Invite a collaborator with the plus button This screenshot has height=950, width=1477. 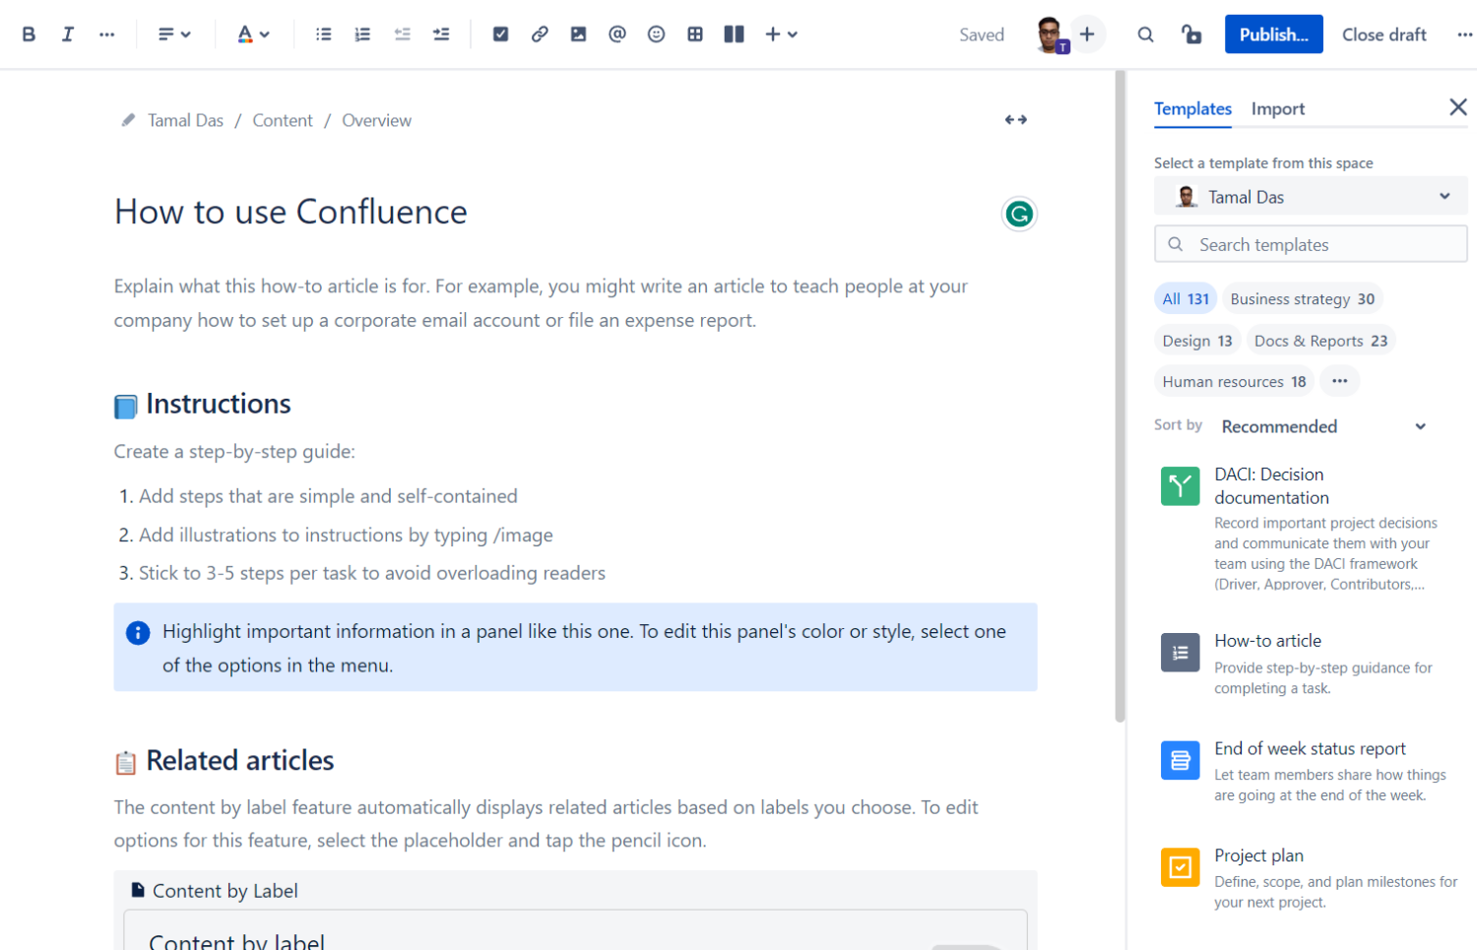coord(1087,34)
